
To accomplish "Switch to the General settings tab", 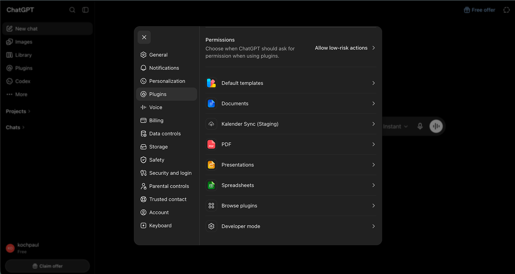I will pos(166,55).
